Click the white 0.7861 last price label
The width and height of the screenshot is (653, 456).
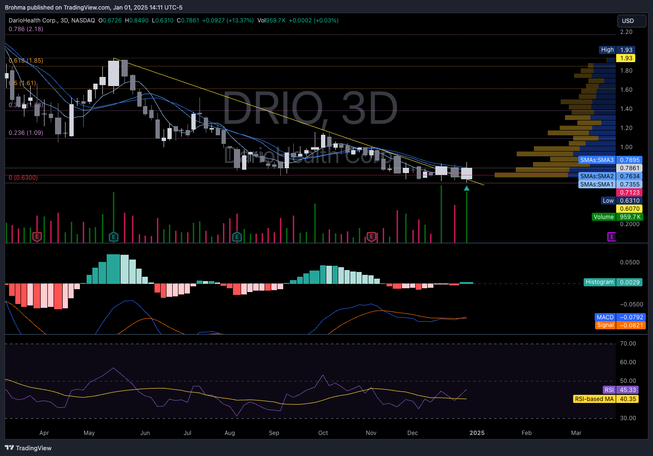pyautogui.click(x=629, y=168)
